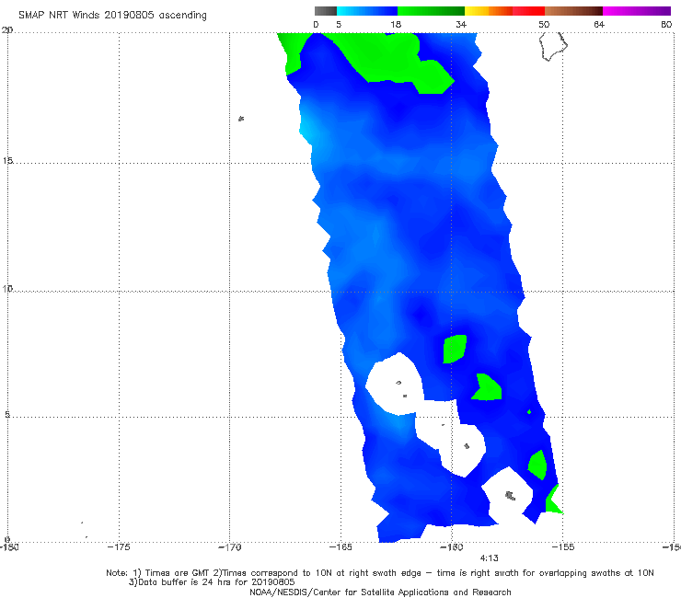This screenshot has width=681, height=598.
Task: Click the latitude axis label '15'
Action: (7, 161)
